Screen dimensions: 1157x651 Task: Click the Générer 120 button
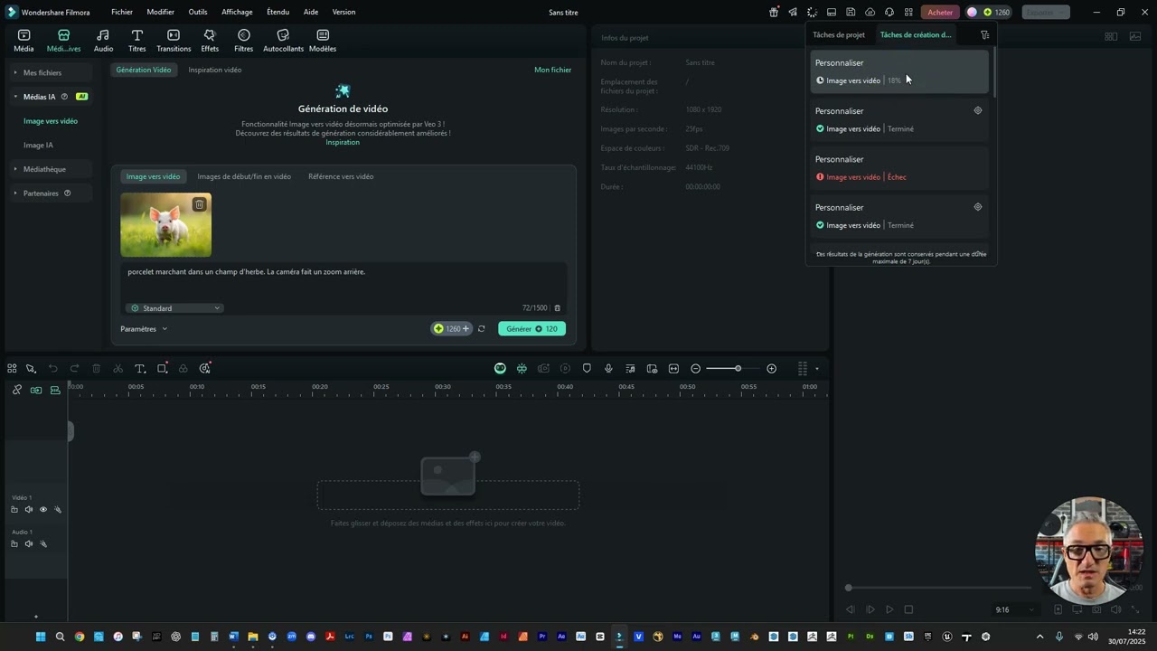[531, 329]
